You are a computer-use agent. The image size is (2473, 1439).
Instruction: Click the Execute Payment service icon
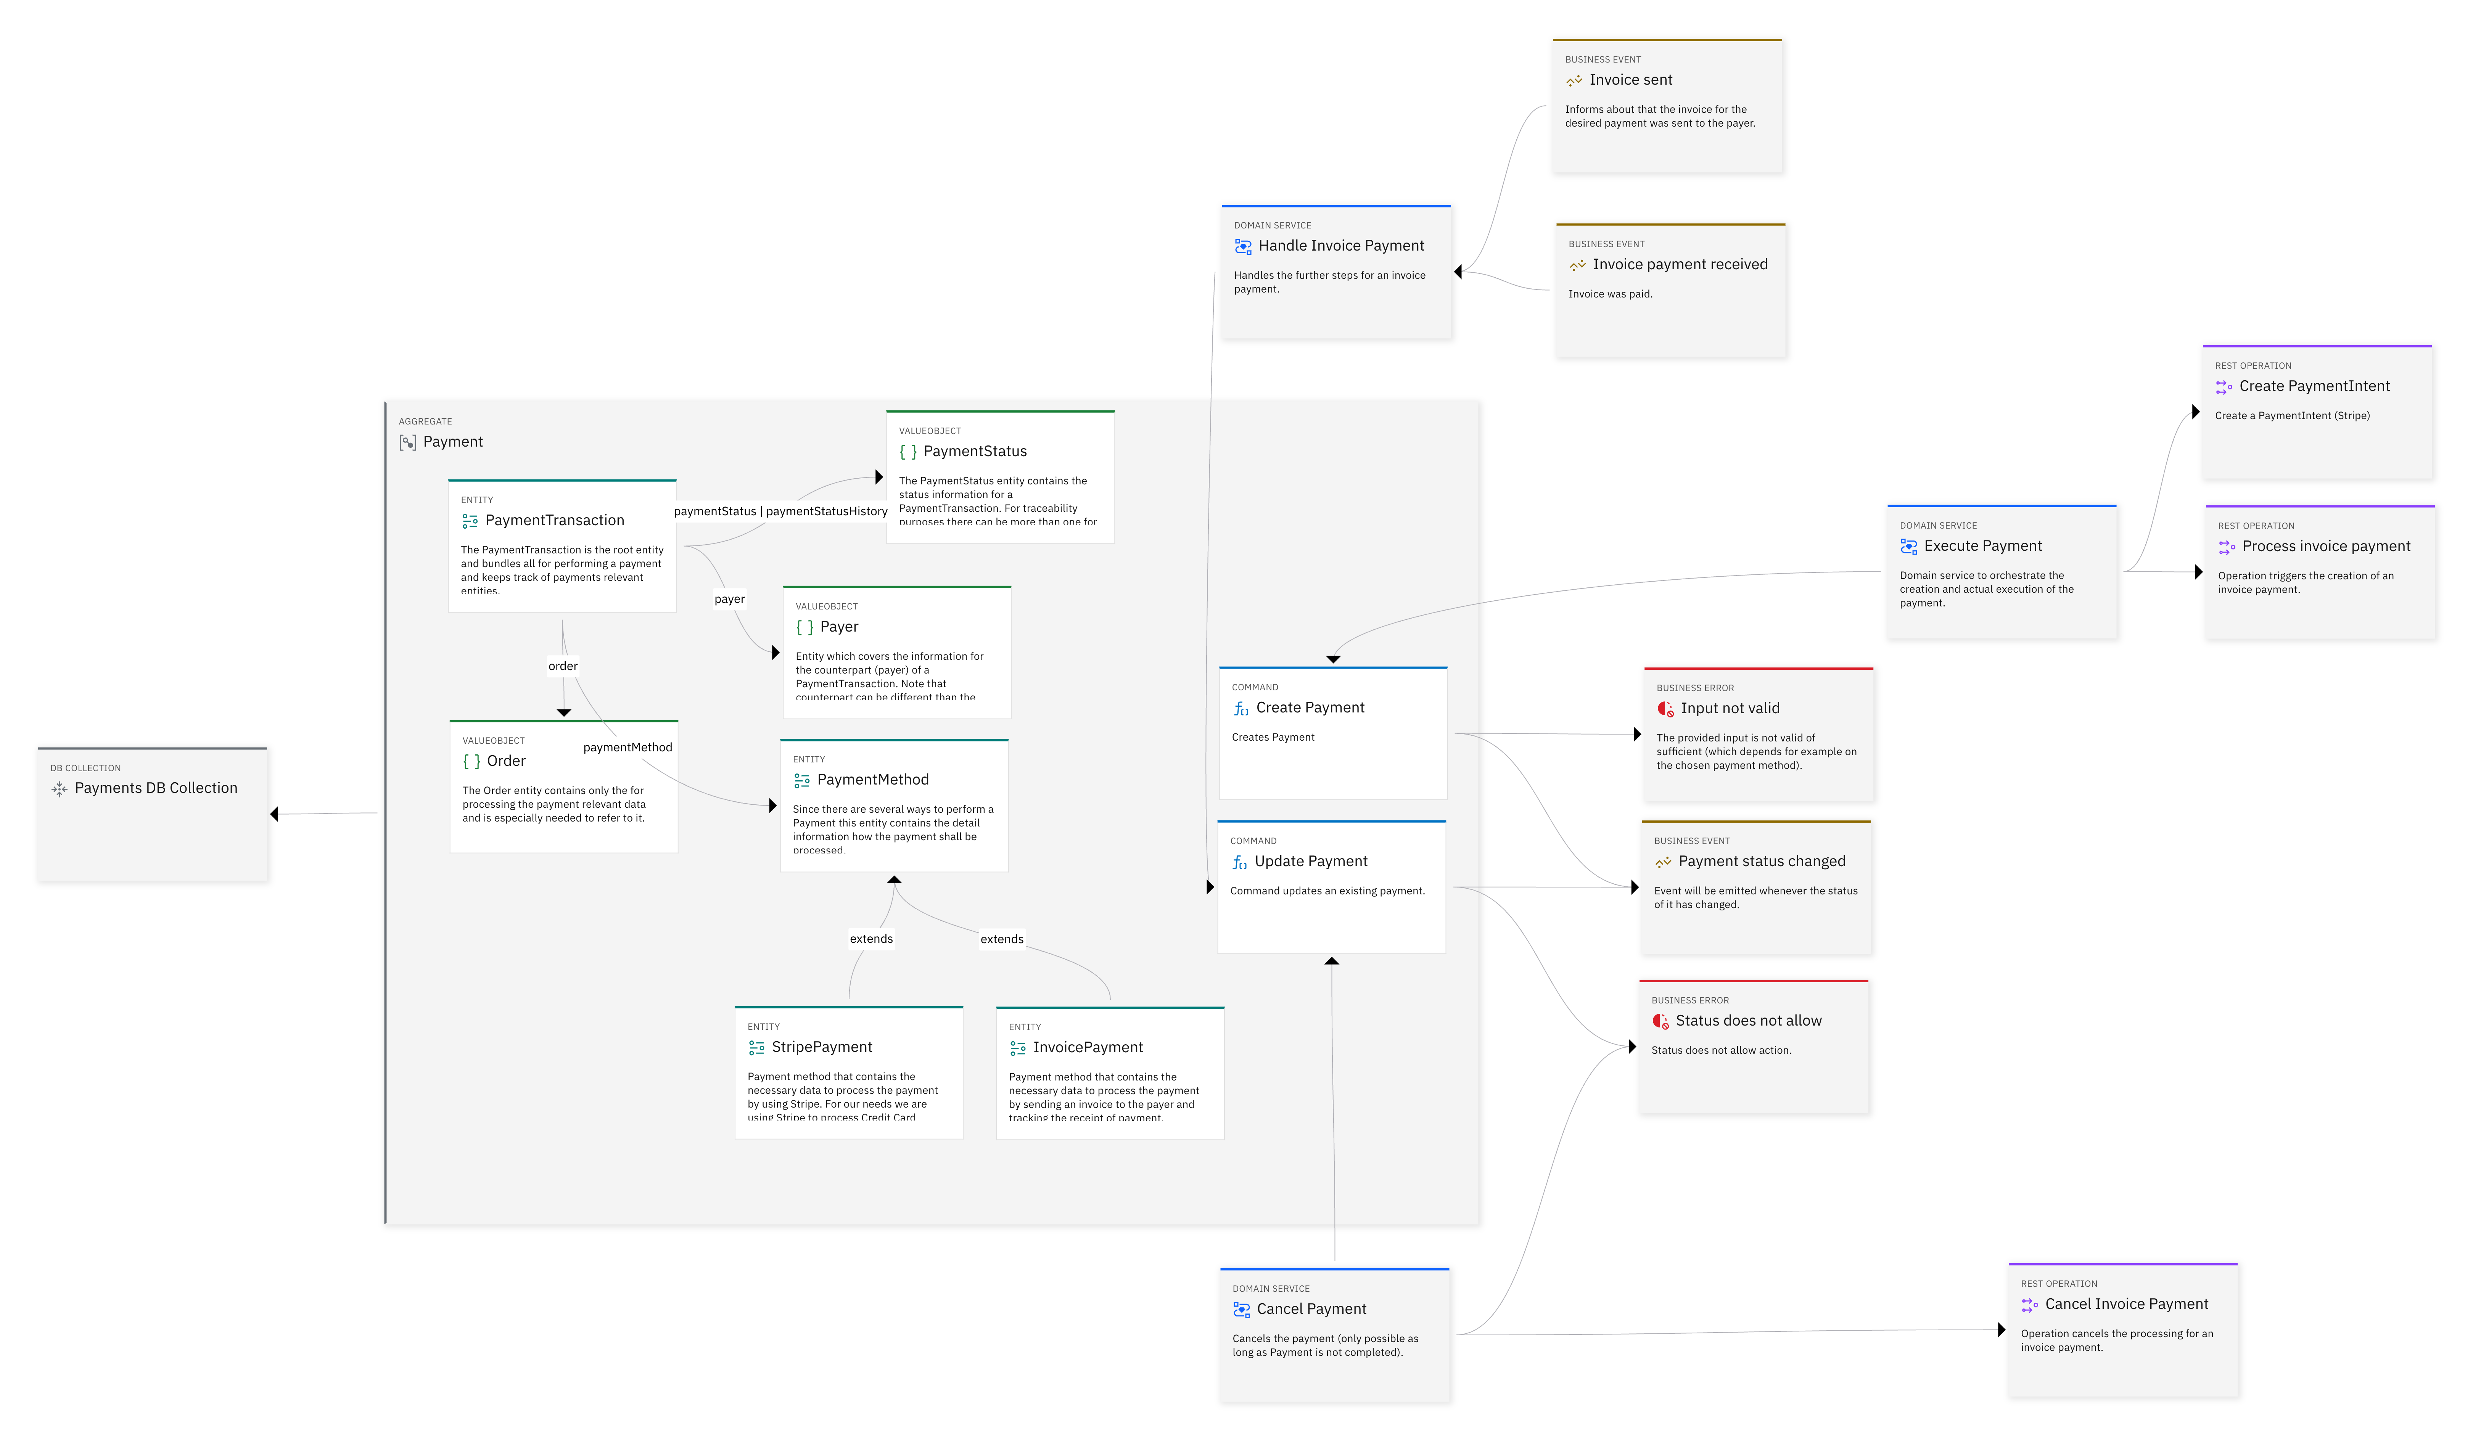click(x=1909, y=547)
